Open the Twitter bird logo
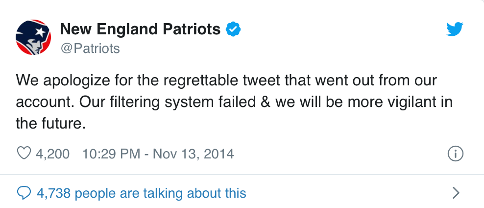 click(455, 29)
